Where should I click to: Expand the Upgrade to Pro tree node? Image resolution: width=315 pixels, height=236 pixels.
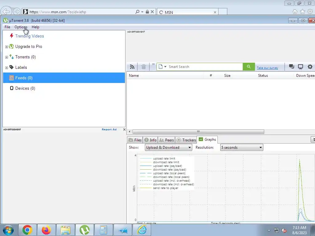click(x=6, y=47)
